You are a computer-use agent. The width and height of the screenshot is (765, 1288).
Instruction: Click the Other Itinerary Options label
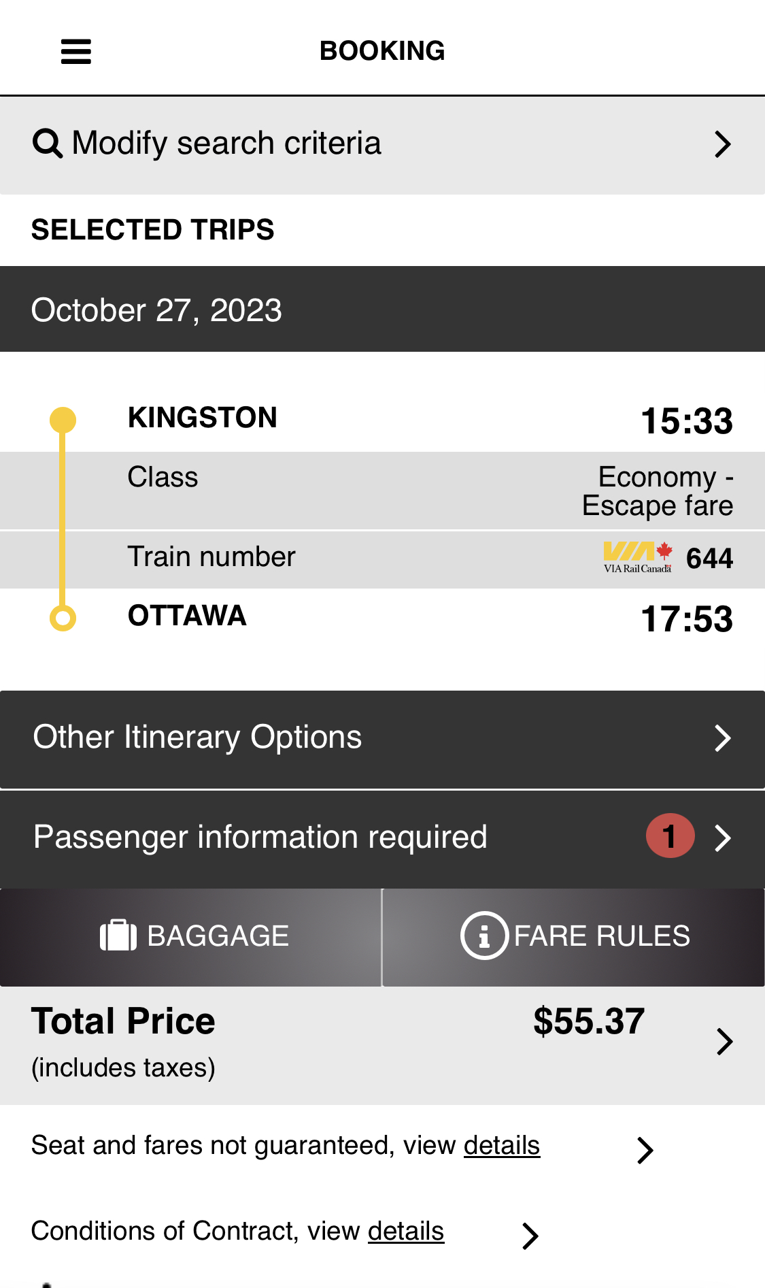197,738
